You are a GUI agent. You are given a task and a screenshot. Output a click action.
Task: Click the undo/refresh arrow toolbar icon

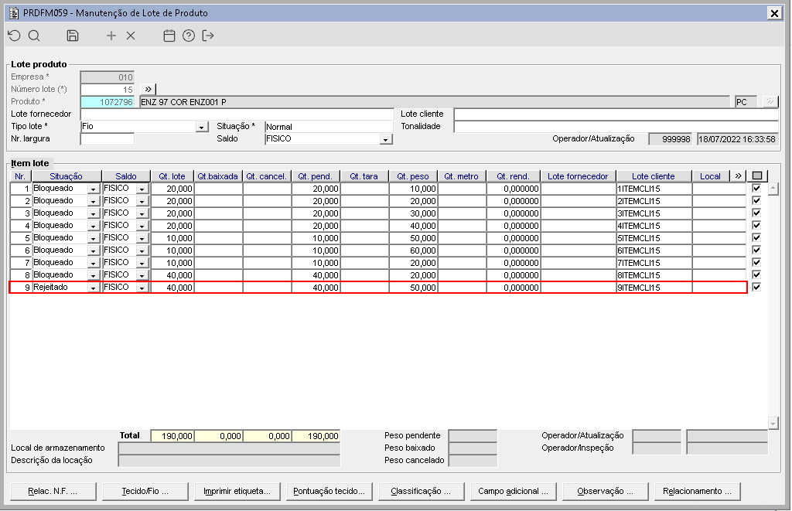click(14, 36)
